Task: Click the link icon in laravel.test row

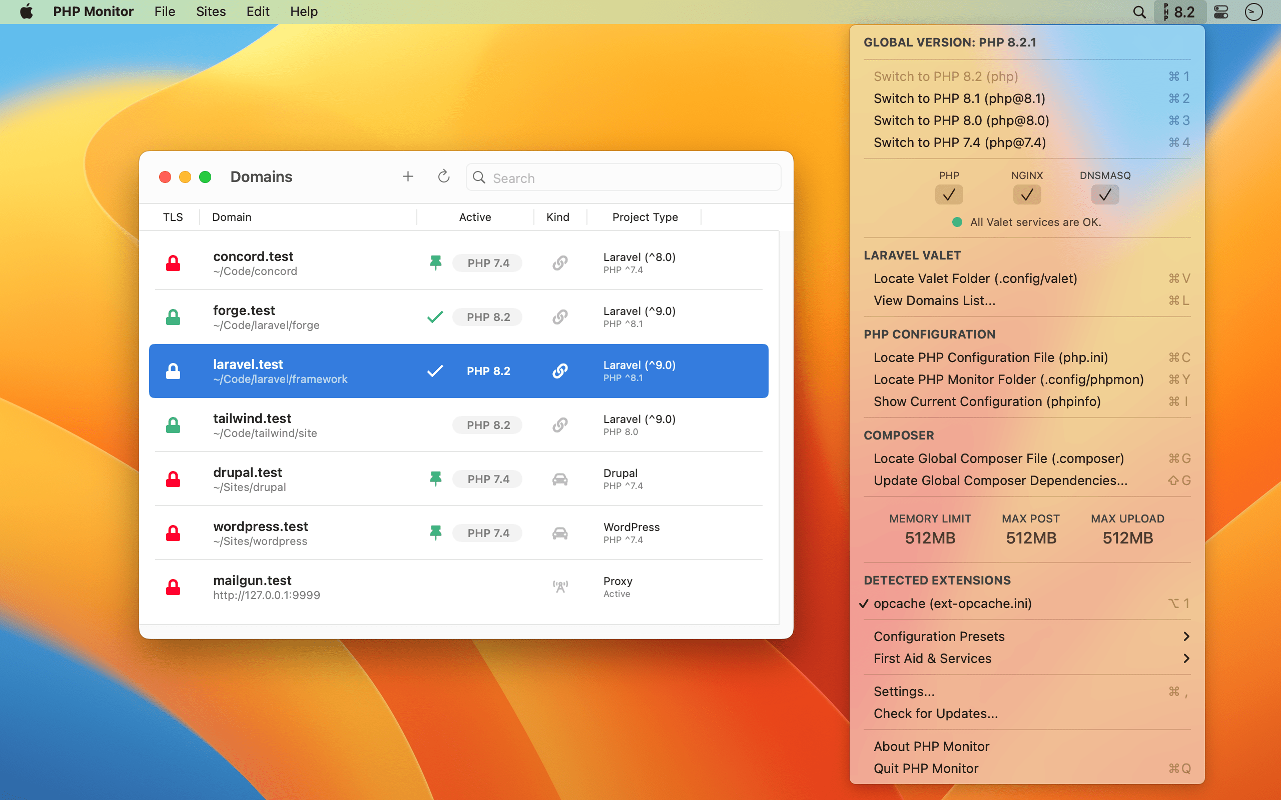Action: 560,371
